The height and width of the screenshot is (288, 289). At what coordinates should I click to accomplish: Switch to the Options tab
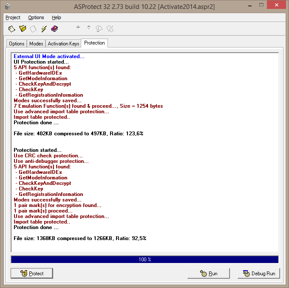click(17, 44)
